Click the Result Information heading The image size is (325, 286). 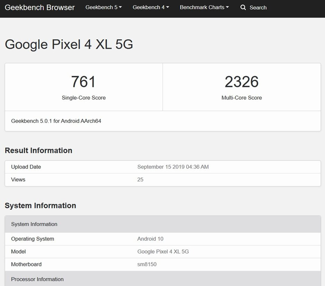(39, 150)
